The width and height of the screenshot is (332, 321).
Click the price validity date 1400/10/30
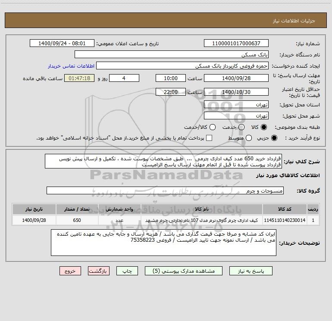click(236, 92)
